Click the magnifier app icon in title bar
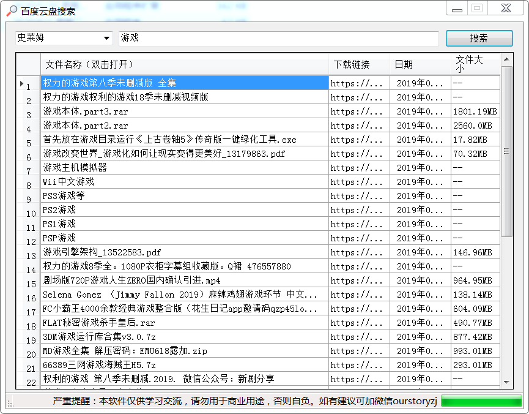Image resolution: width=529 pixels, height=414 pixels. tap(12, 11)
